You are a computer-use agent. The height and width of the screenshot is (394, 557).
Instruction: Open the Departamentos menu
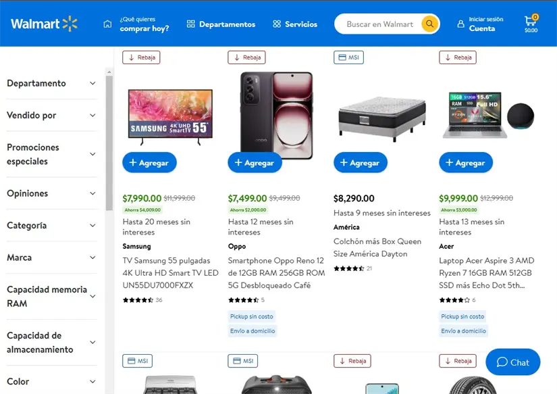click(x=227, y=24)
